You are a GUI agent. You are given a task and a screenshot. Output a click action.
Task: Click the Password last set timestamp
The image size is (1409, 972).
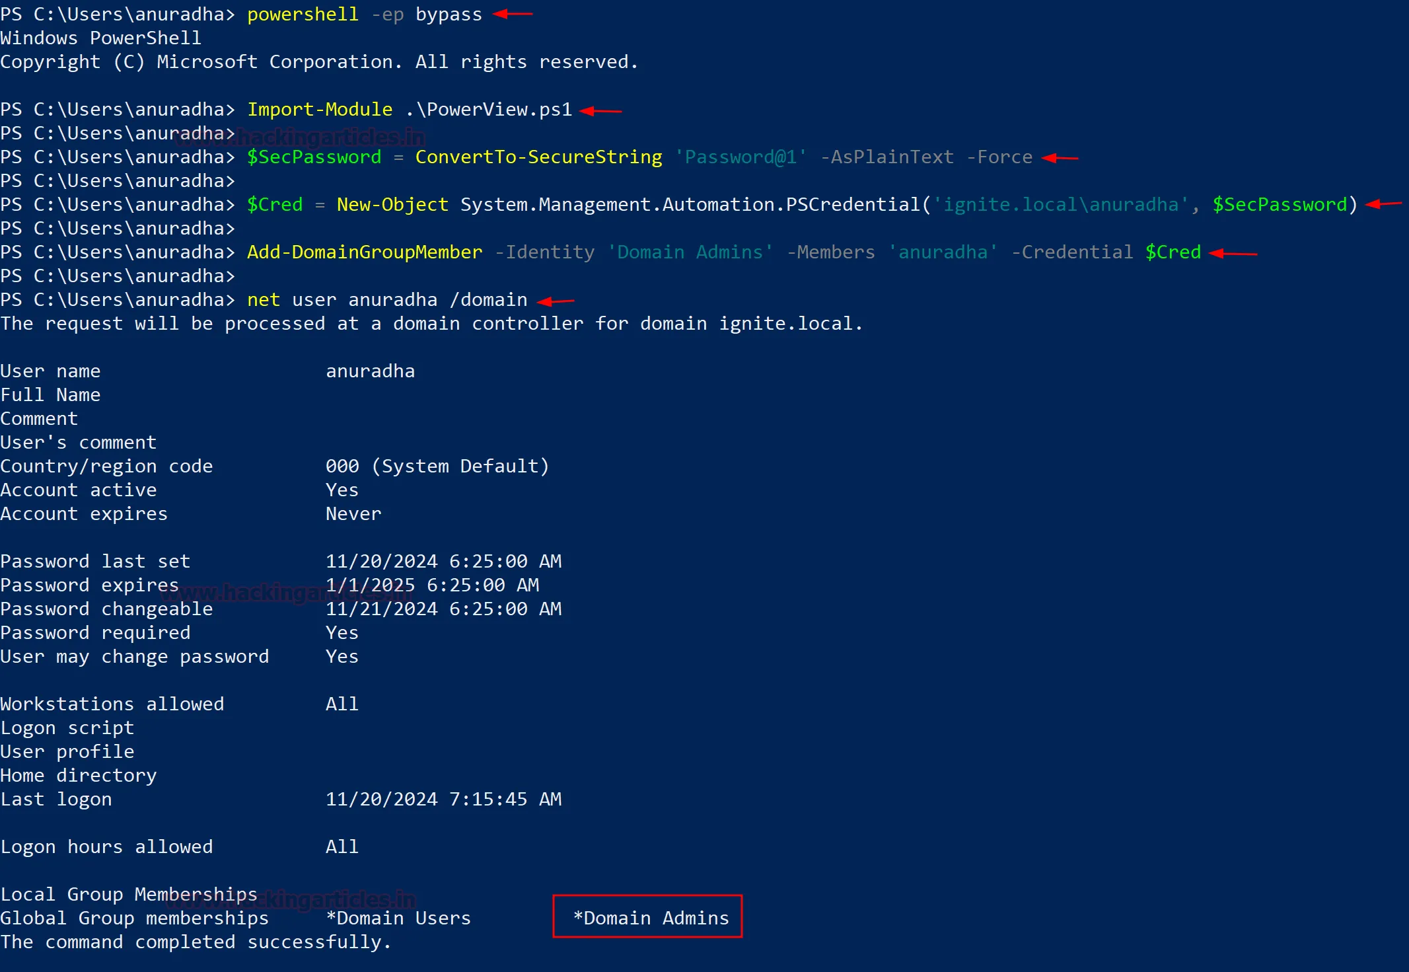(x=444, y=560)
